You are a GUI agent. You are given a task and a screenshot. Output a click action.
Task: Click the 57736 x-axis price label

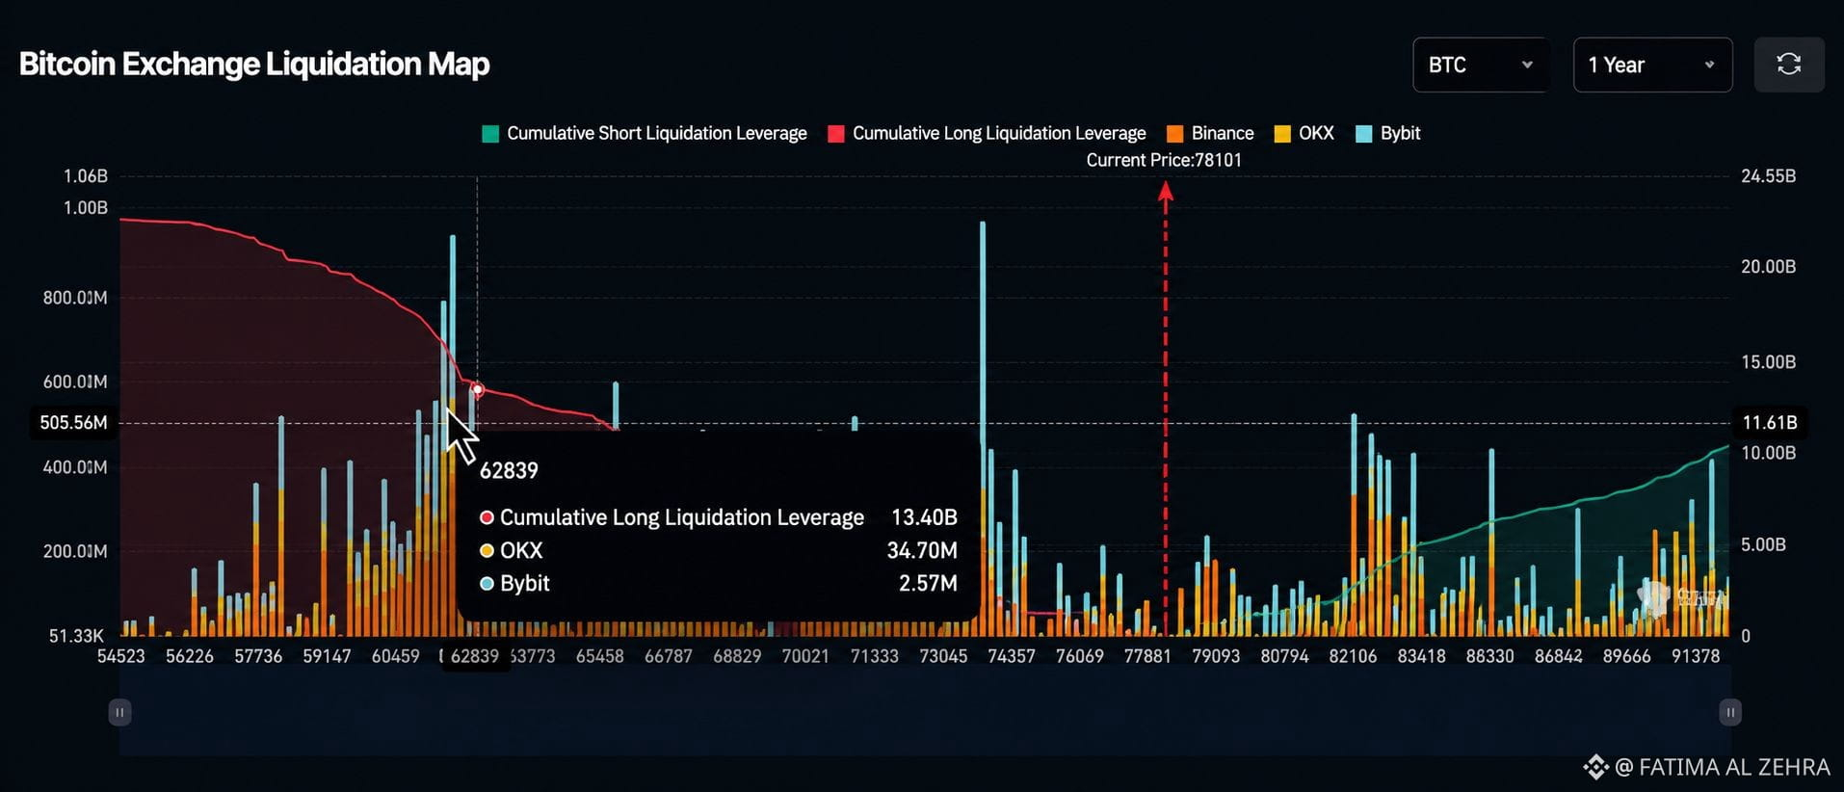(258, 656)
